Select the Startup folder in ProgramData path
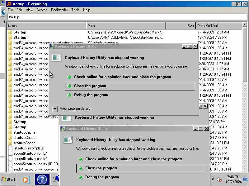The image size is (249, 186). pyautogui.click(x=20, y=32)
